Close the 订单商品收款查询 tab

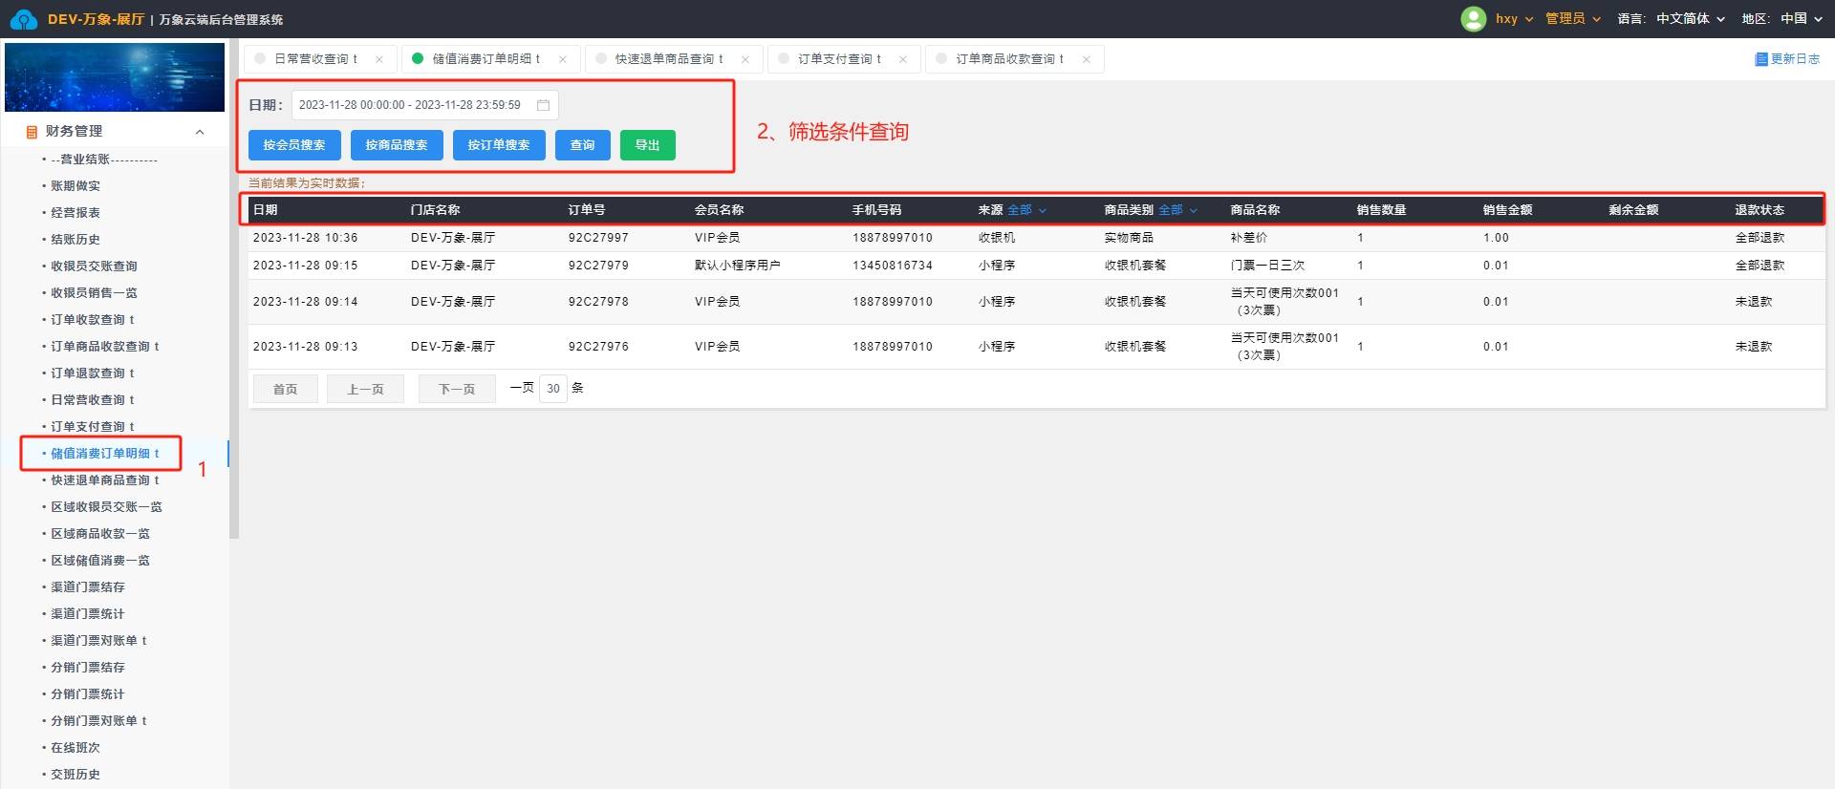[x=1087, y=59]
